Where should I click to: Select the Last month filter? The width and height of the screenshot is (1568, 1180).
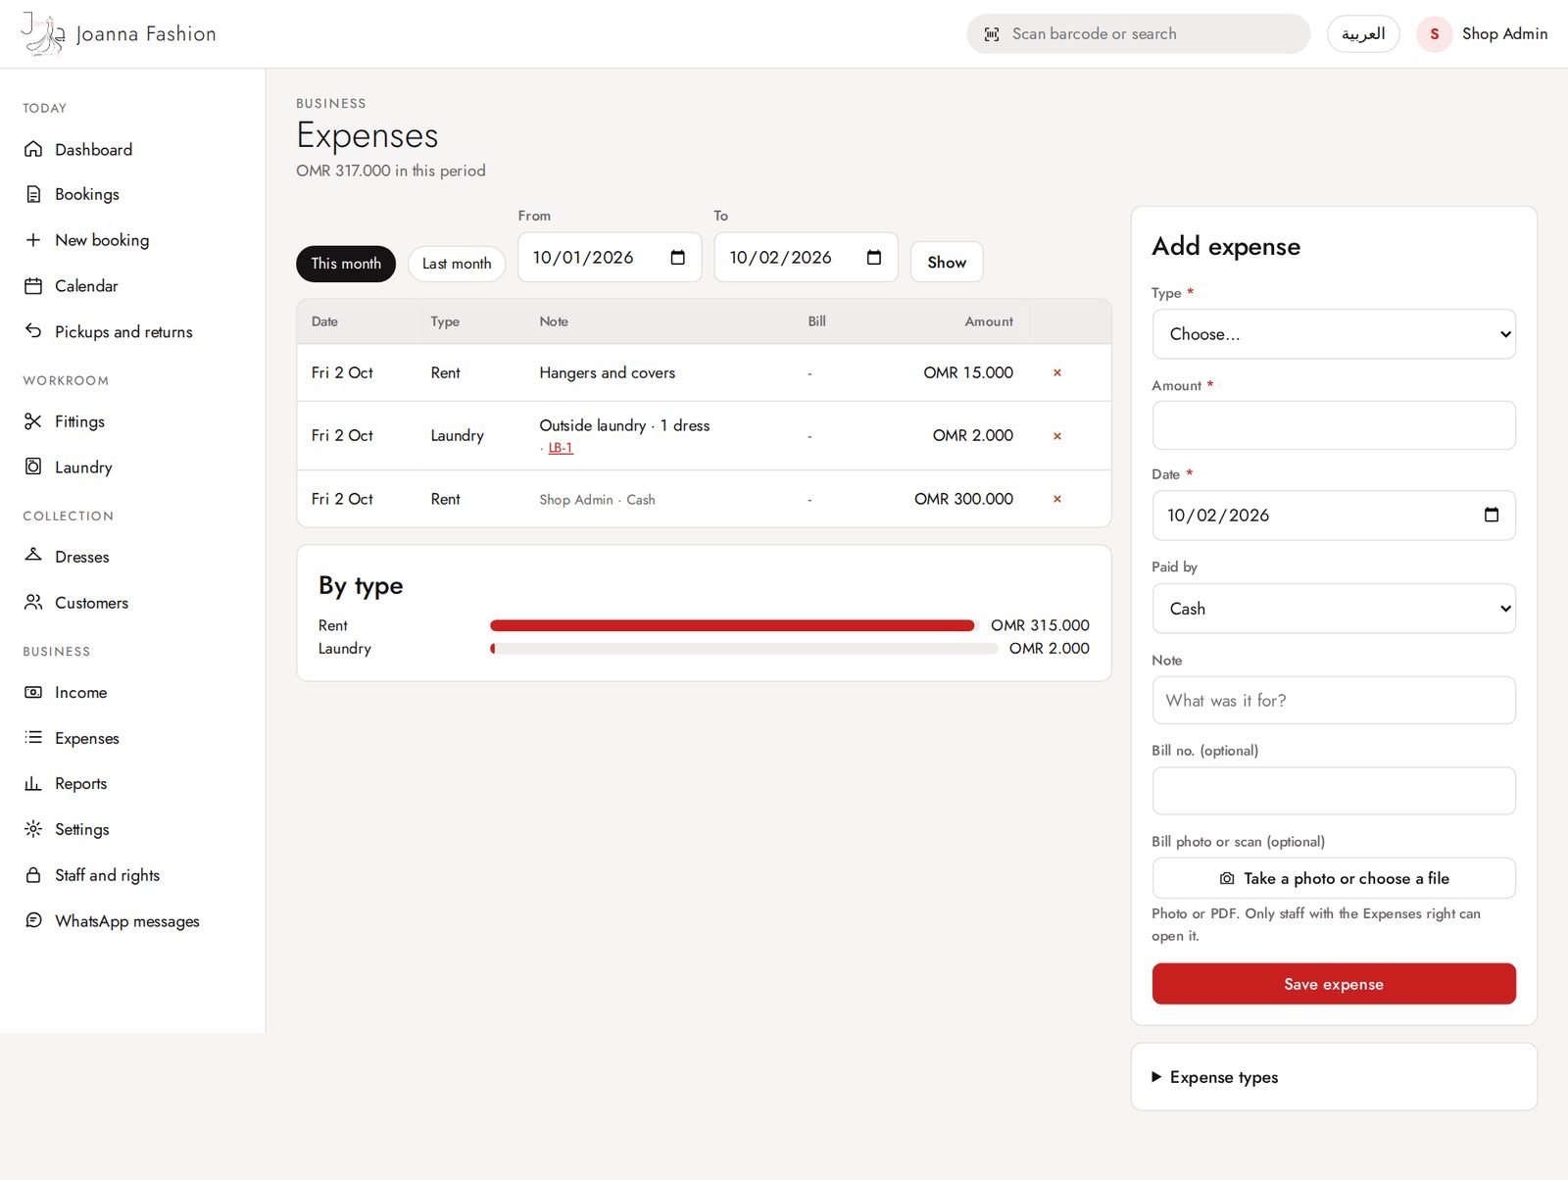(x=457, y=264)
